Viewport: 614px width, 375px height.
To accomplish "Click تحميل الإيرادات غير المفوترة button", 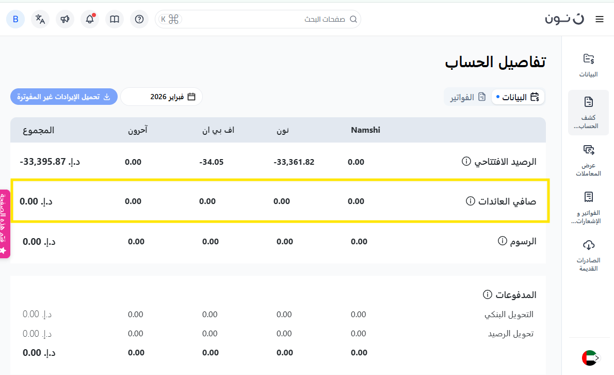I will [x=64, y=97].
